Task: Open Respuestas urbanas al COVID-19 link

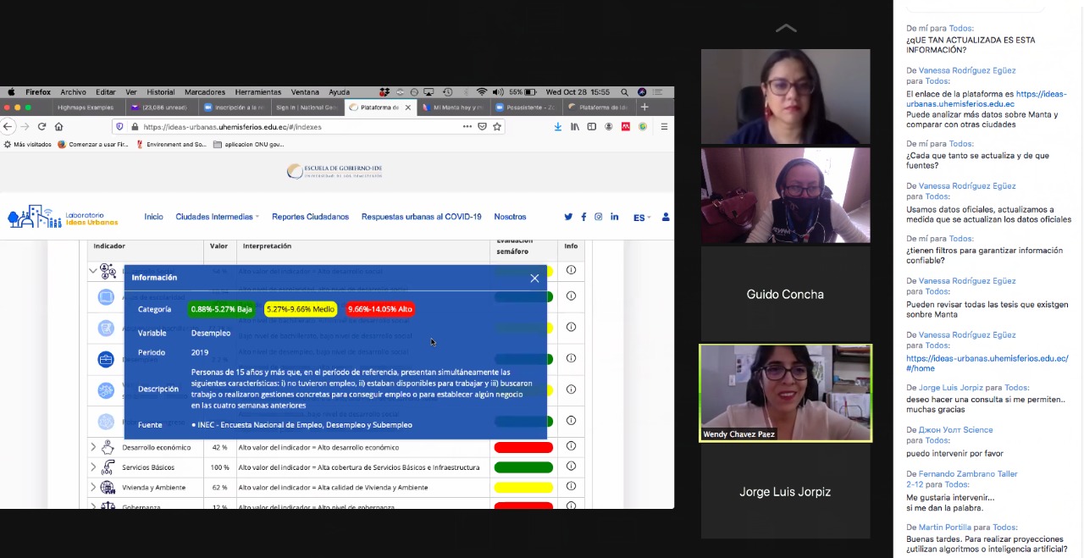Action: point(421,217)
